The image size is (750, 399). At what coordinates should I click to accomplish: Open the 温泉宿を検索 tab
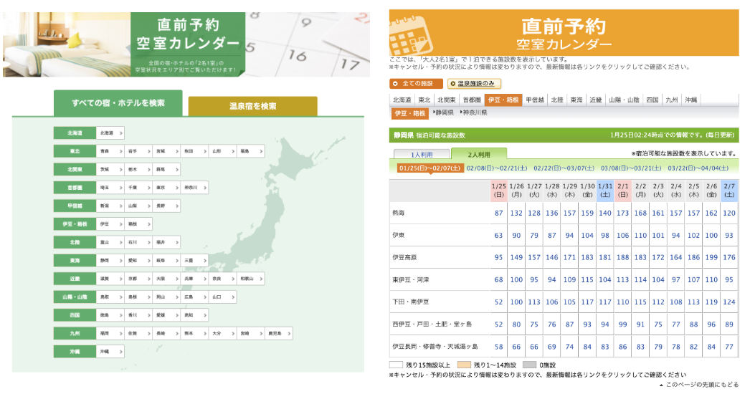tap(252, 106)
